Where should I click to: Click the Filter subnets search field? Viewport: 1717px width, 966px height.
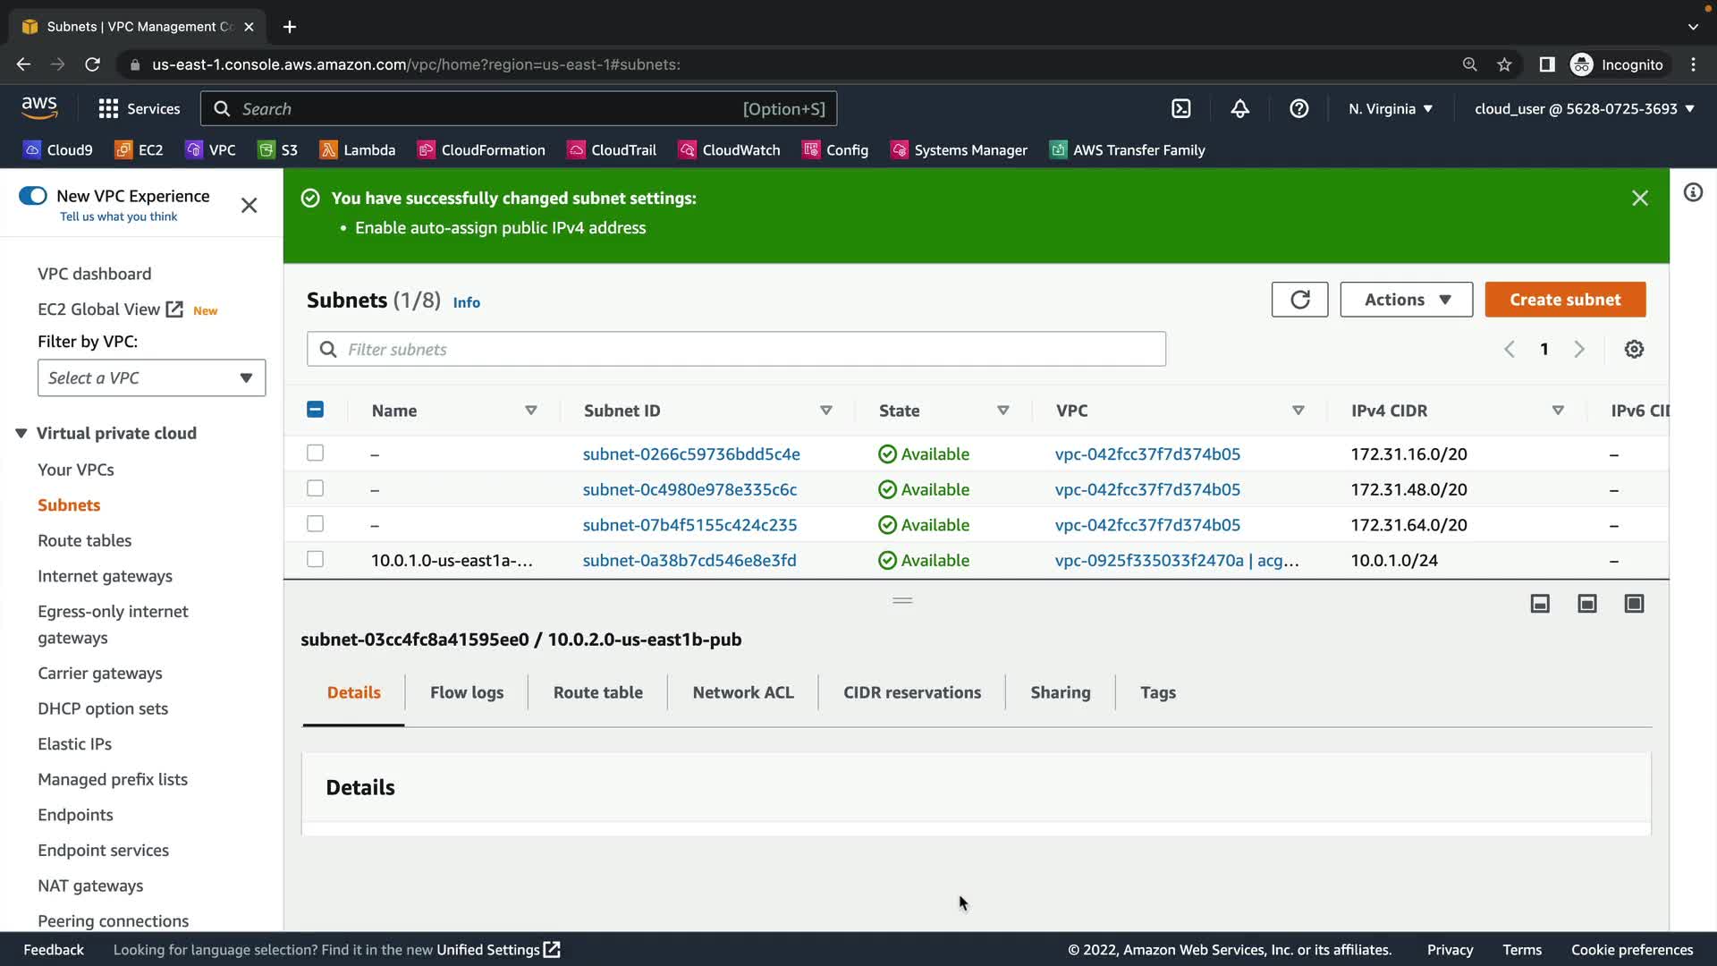736,350
